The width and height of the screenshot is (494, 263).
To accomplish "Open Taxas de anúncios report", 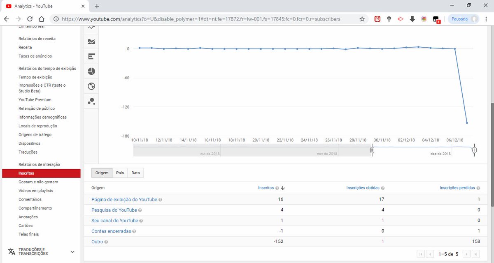I will tap(35, 56).
